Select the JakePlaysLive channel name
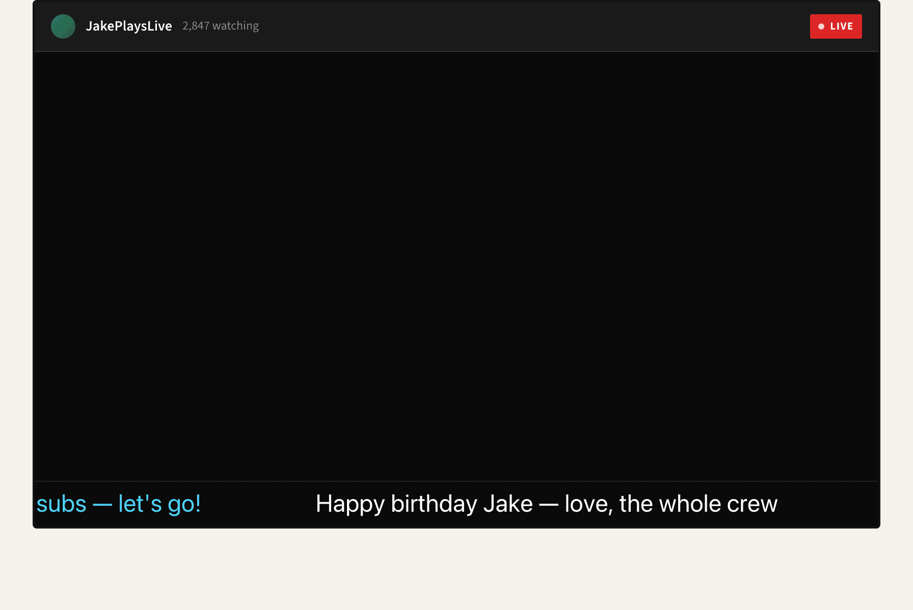This screenshot has width=913, height=610. pos(129,26)
